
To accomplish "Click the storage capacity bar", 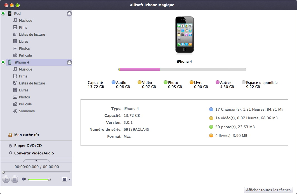I will pos(182,69).
